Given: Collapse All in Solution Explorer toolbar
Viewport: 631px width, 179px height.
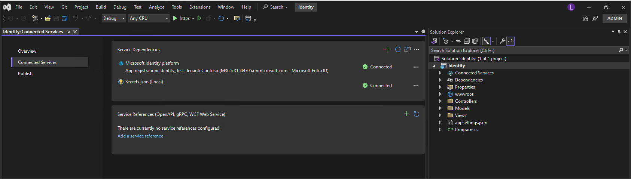Looking at the screenshot, I should (x=467, y=41).
